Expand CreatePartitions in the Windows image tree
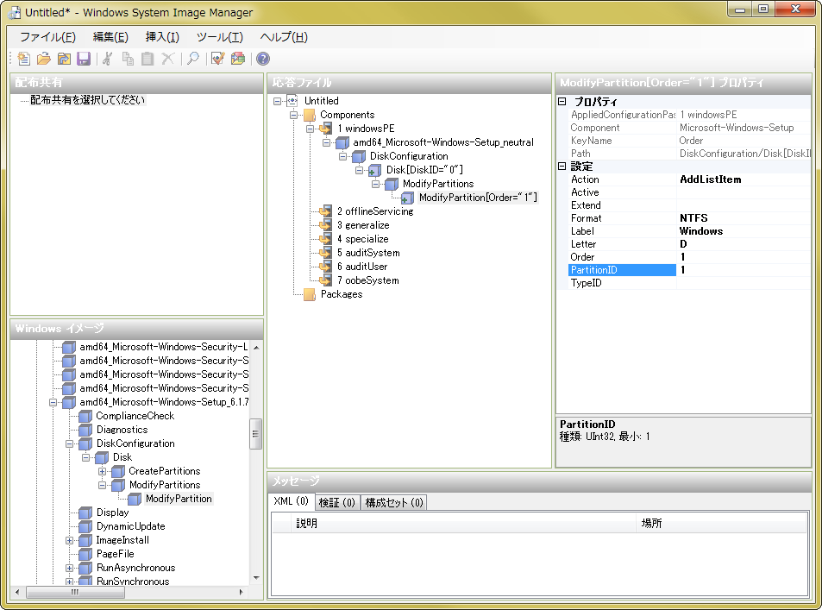Viewport: 822px width, 610px height. 103,472
